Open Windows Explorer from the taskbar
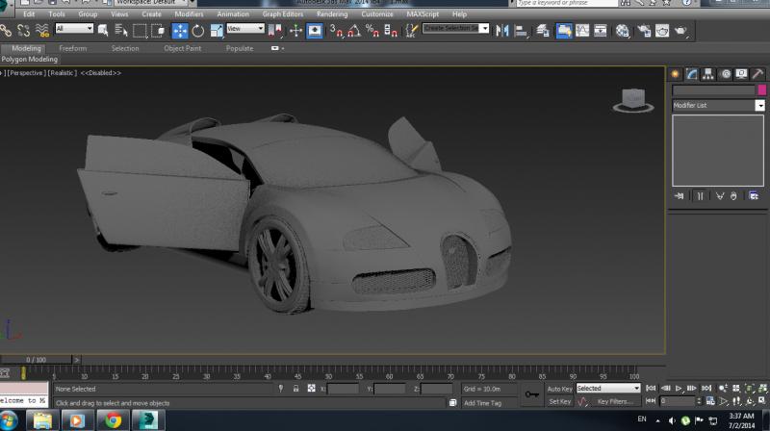 (42, 420)
